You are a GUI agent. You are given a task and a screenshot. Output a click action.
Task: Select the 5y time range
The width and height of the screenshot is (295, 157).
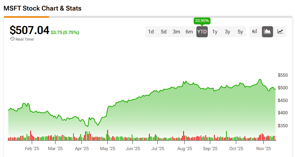240,32
